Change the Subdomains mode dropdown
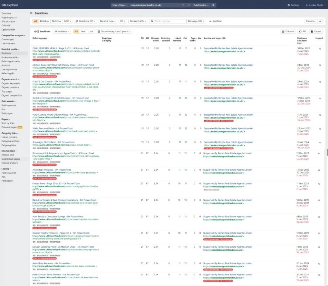 pyautogui.click(x=201, y=5)
